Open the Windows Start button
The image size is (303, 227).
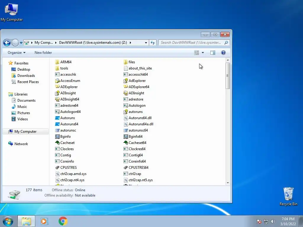[x=8, y=221]
